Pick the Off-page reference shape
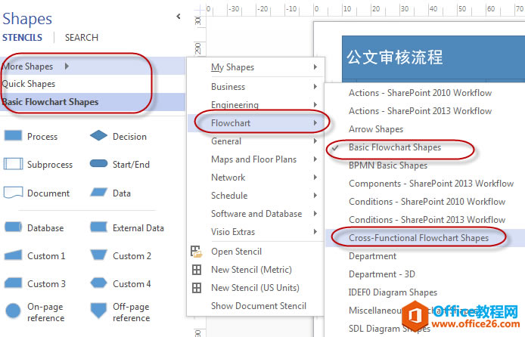The width and height of the screenshot is (525, 337). tap(98, 311)
